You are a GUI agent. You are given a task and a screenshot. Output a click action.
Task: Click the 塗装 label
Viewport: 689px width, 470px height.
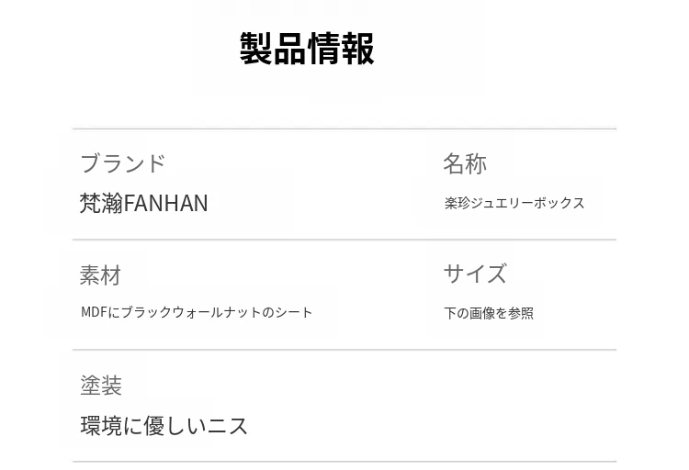[x=101, y=386]
